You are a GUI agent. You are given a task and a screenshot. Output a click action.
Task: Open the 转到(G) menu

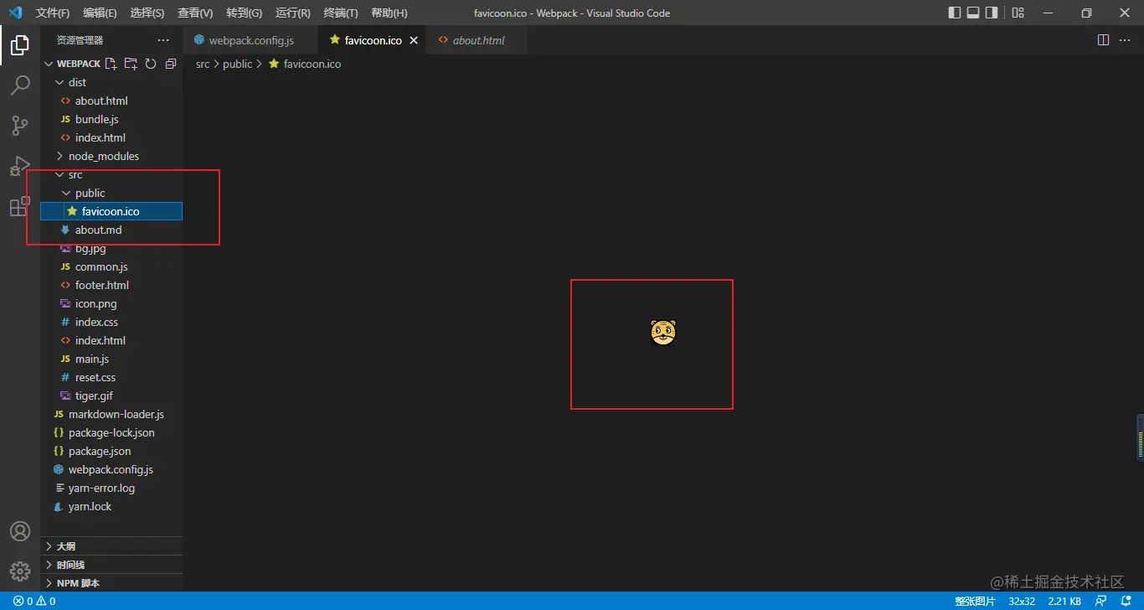tap(244, 13)
